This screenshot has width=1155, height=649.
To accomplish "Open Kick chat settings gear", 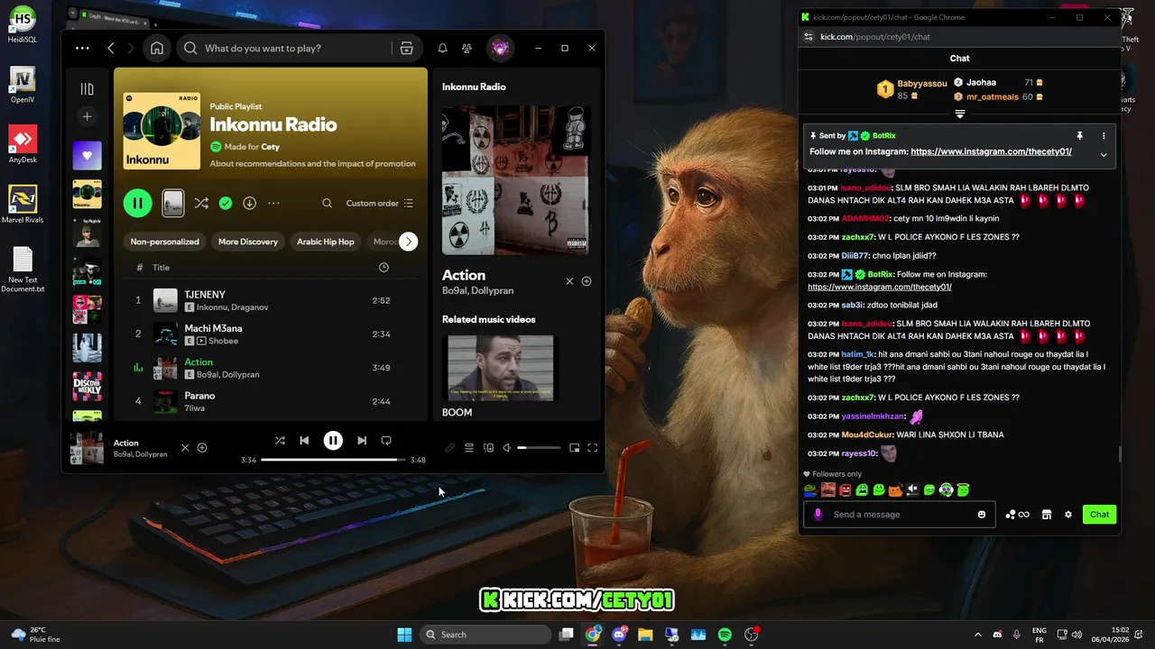I will (x=1068, y=515).
